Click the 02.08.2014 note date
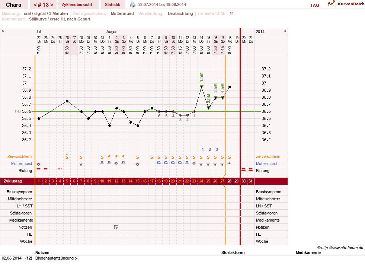 [x=12, y=258]
